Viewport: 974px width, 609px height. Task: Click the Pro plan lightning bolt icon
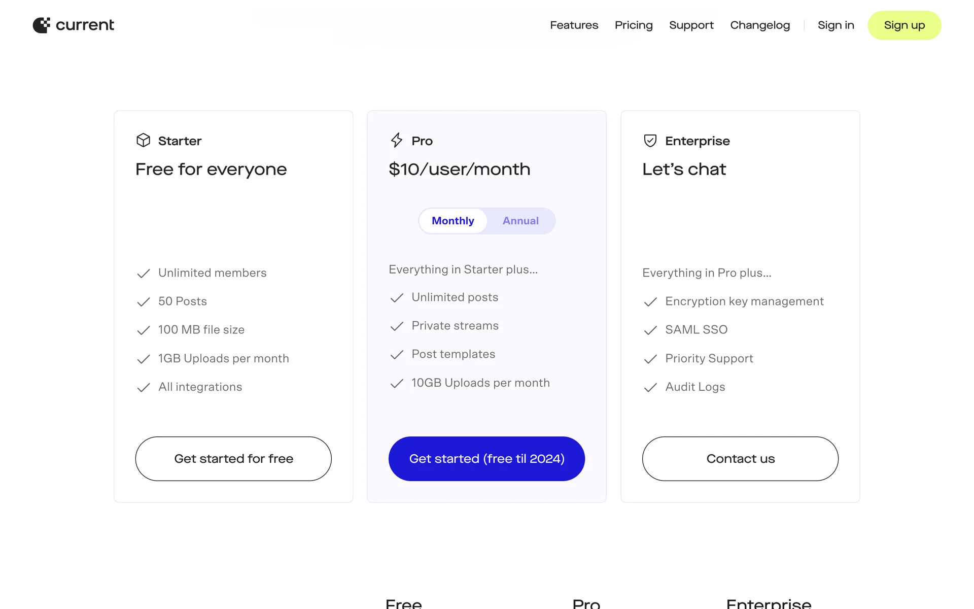(x=397, y=140)
